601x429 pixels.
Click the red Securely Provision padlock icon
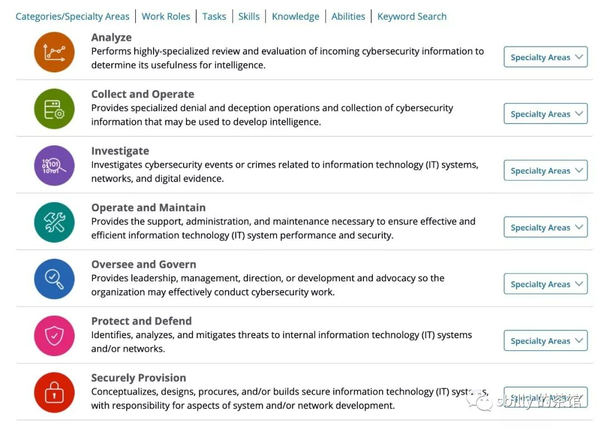pyautogui.click(x=54, y=393)
